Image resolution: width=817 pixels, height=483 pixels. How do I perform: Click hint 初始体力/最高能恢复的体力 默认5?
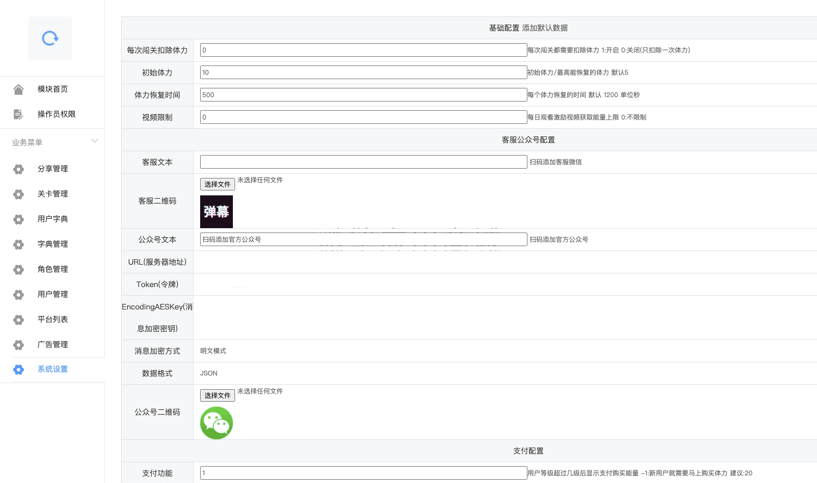(578, 73)
